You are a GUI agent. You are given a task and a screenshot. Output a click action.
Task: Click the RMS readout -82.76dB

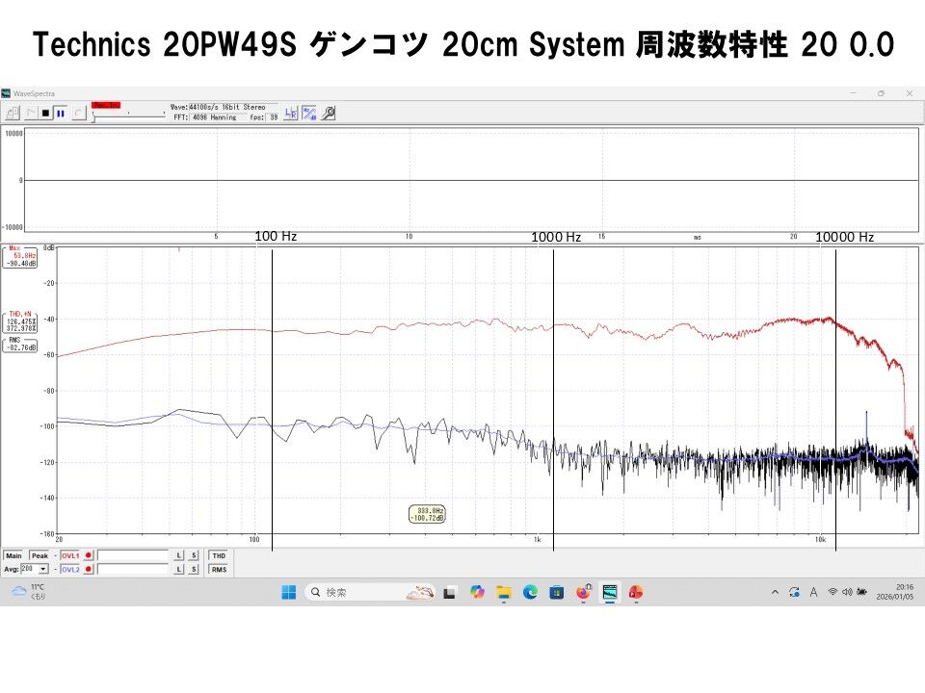pyautogui.click(x=20, y=345)
